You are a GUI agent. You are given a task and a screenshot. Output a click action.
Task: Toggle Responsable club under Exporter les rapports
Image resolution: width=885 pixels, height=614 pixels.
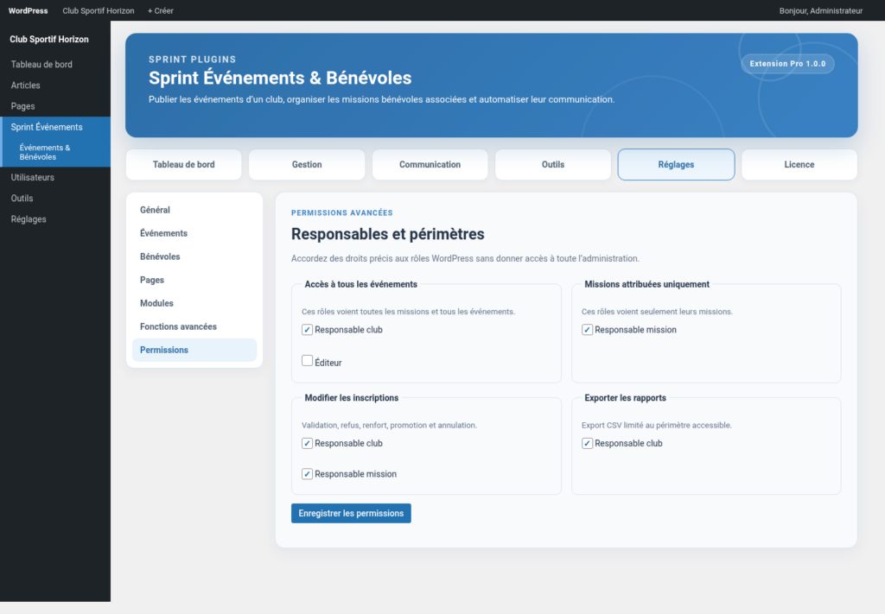pos(587,443)
